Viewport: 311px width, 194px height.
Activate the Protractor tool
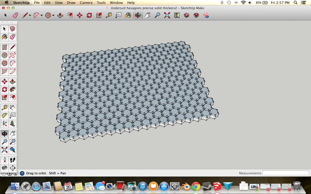point(5,115)
